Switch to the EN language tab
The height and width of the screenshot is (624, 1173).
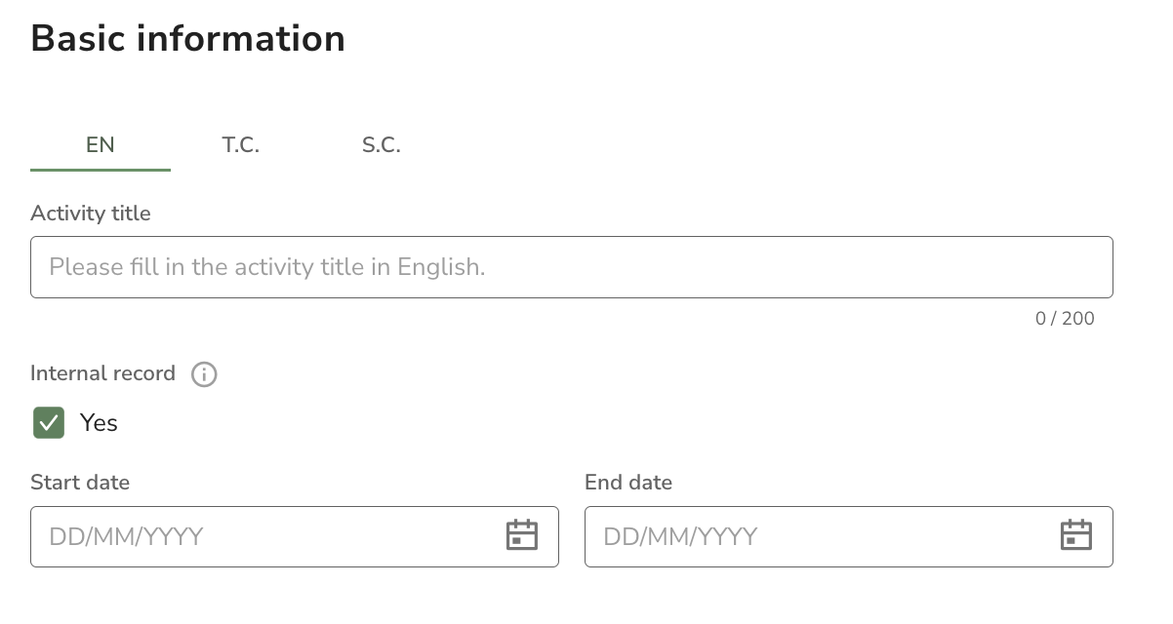pyautogui.click(x=101, y=145)
